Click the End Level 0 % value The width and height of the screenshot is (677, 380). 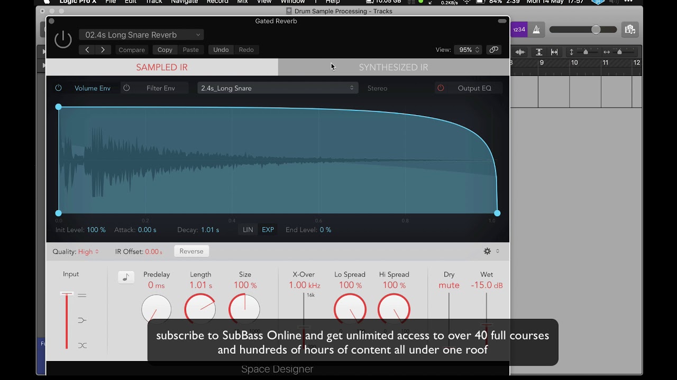click(325, 230)
